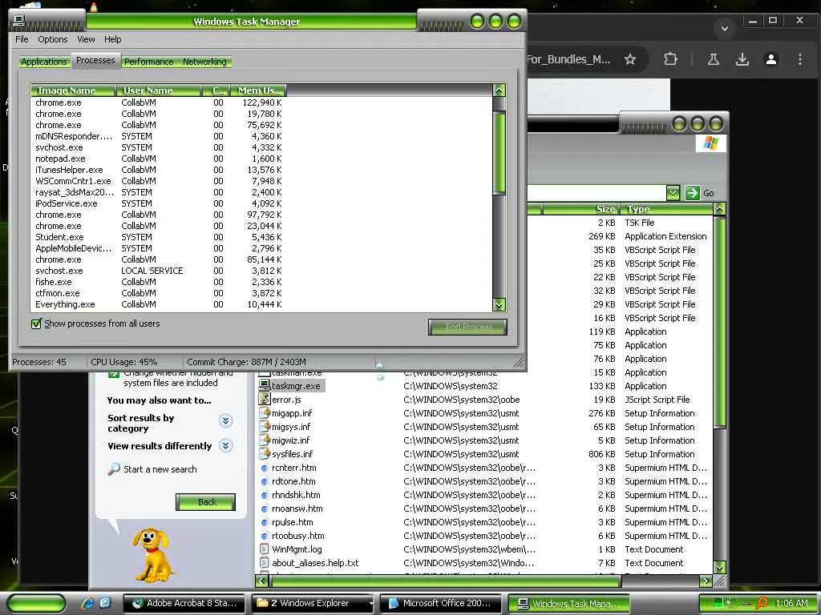The height and width of the screenshot is (615, 821).
Task: Open the View menu in Task Manager
Action: coord(86,39)
